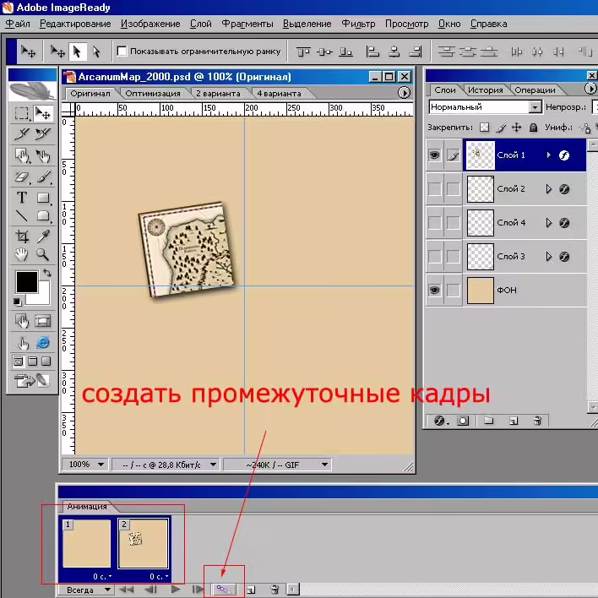Play the animation
Screen dimensions: 598x598
[x=175, y=590]
